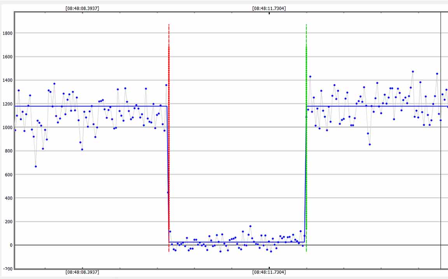Select the red dashed vertical marker line
The image size is (448, 279).
pos(169,138)
